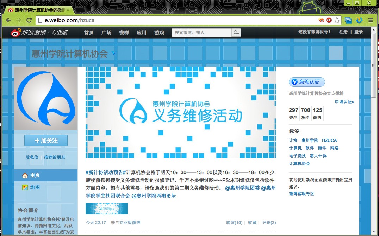The width and height of the screenshot is (379, 236).
Task: Click the 软件 tag
Action: (x=310, y=148)
